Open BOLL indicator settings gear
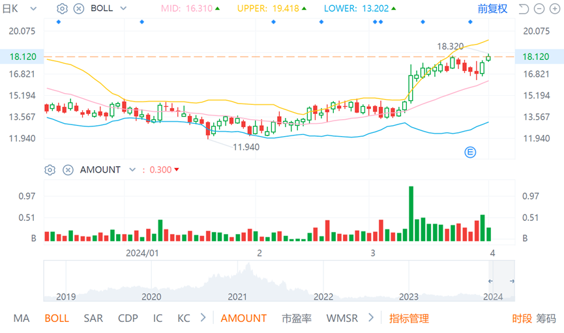Viewport: 564px width, 333px height. point(62,8)
